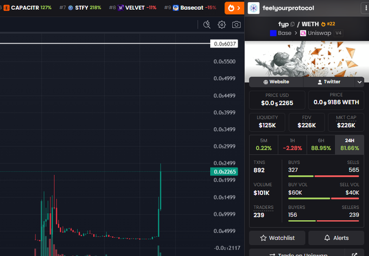This screenshot has width=369, height=256.
Task: Select the 1H timeframe tab
Action: tap(292, 144)
